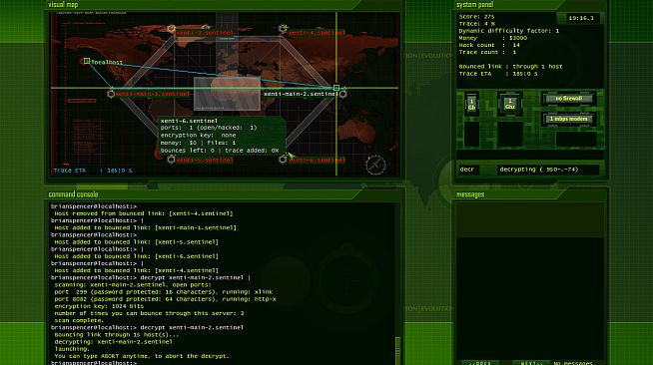
Task: Click console line 'Host added... [xenti-6.sentinel]'
Action: tap(136, 256)
